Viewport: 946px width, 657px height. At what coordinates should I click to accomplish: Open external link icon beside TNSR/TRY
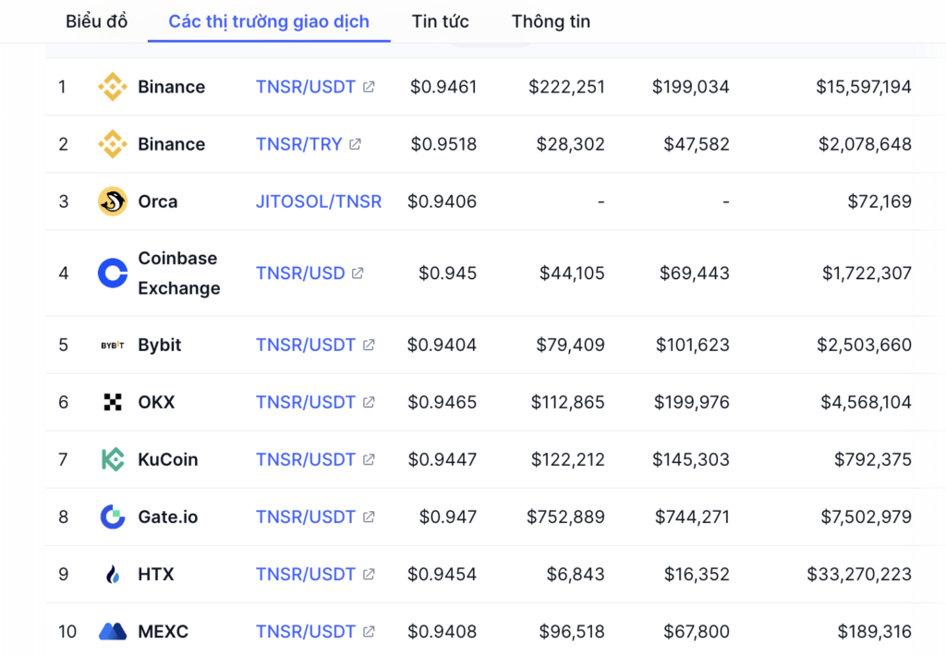coord(356,144)
